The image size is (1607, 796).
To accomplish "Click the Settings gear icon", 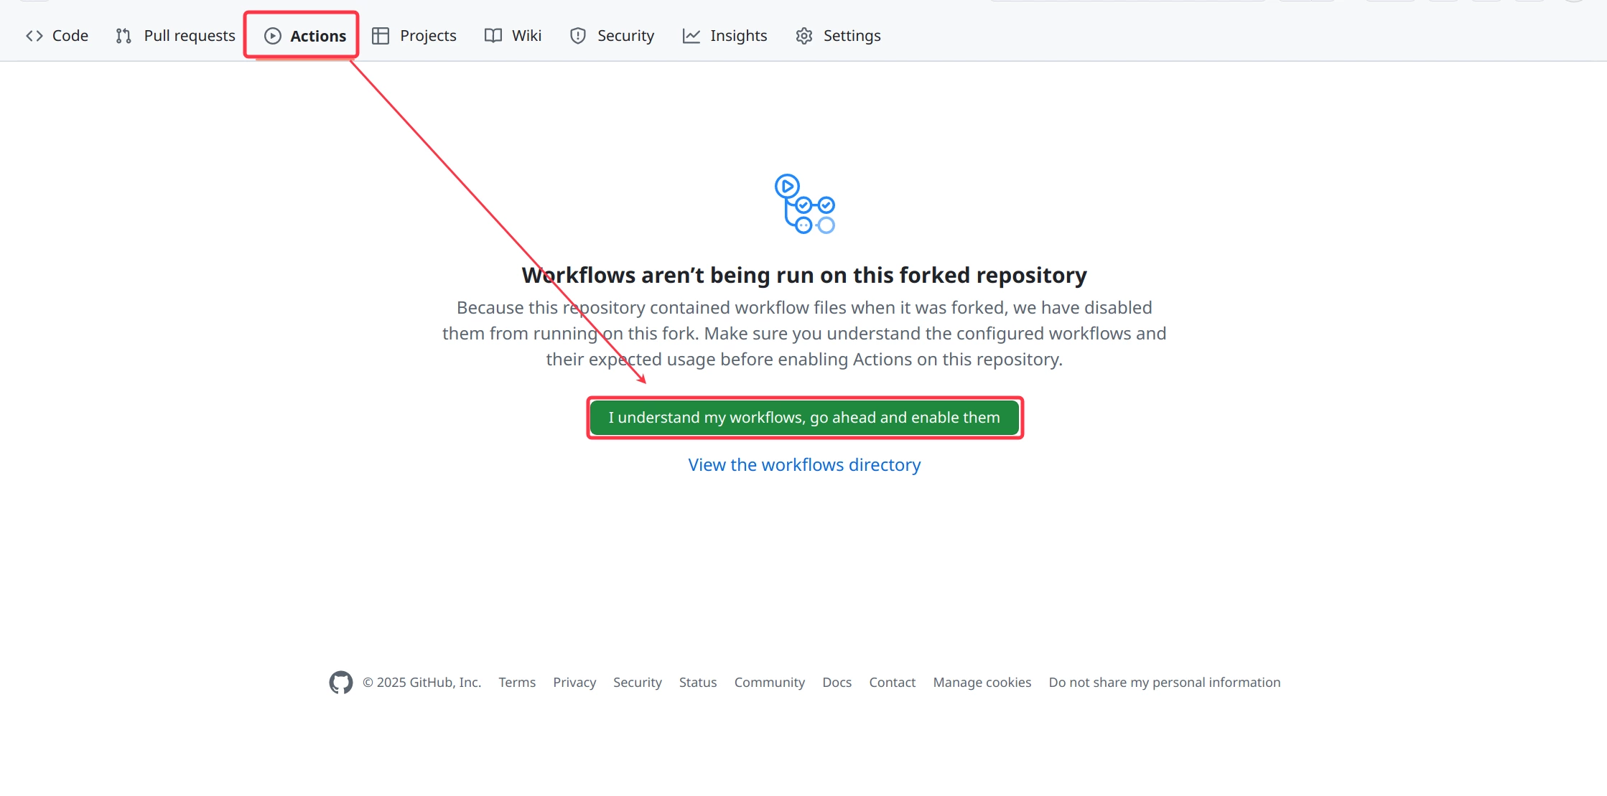I will 803,35.
